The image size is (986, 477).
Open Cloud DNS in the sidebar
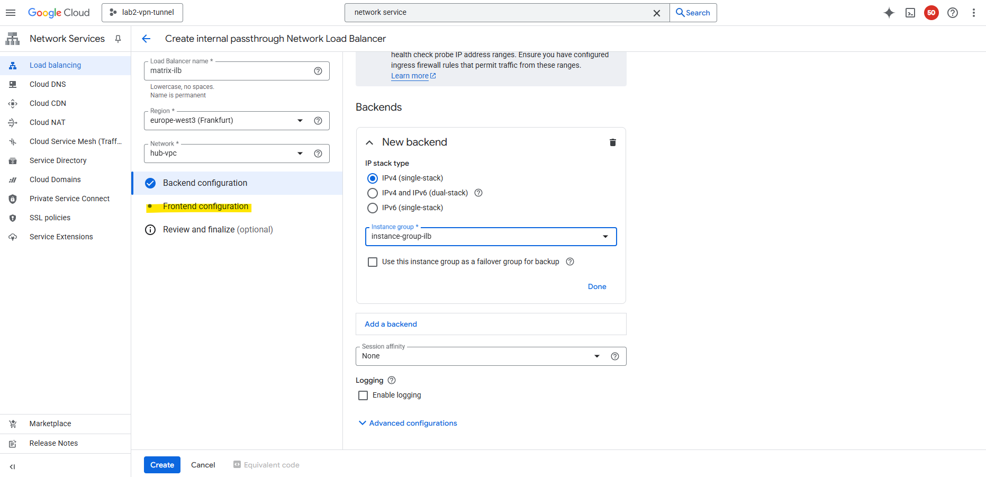[48, 84]
